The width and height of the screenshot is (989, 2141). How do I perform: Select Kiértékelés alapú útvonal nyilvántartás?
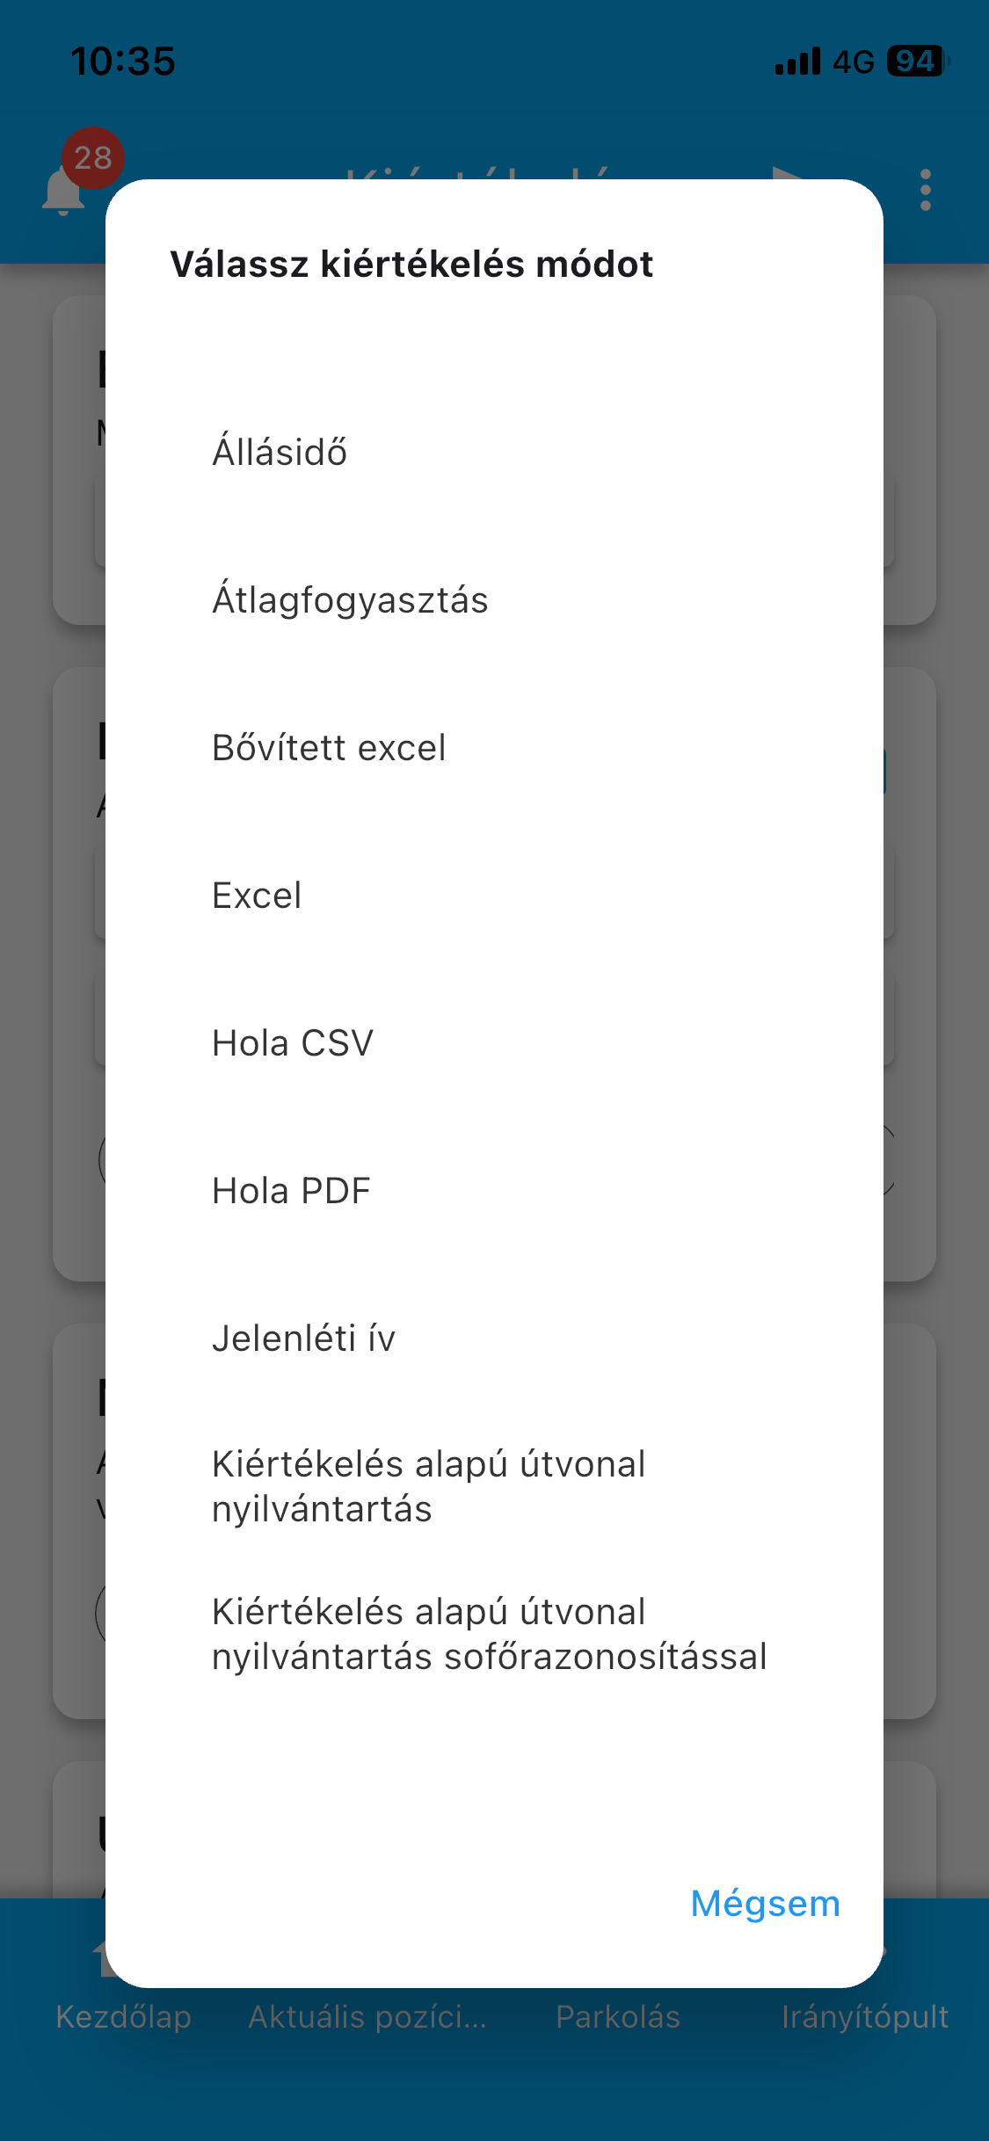pyautogui.click(x=428, y=1486)
